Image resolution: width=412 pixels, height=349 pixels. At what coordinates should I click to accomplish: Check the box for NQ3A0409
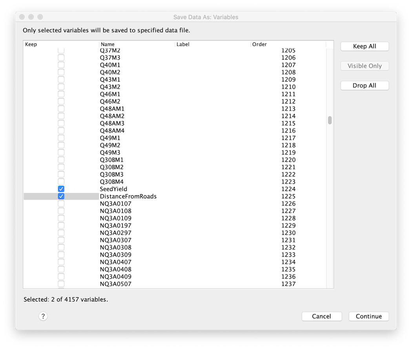(x=61, y=277)
